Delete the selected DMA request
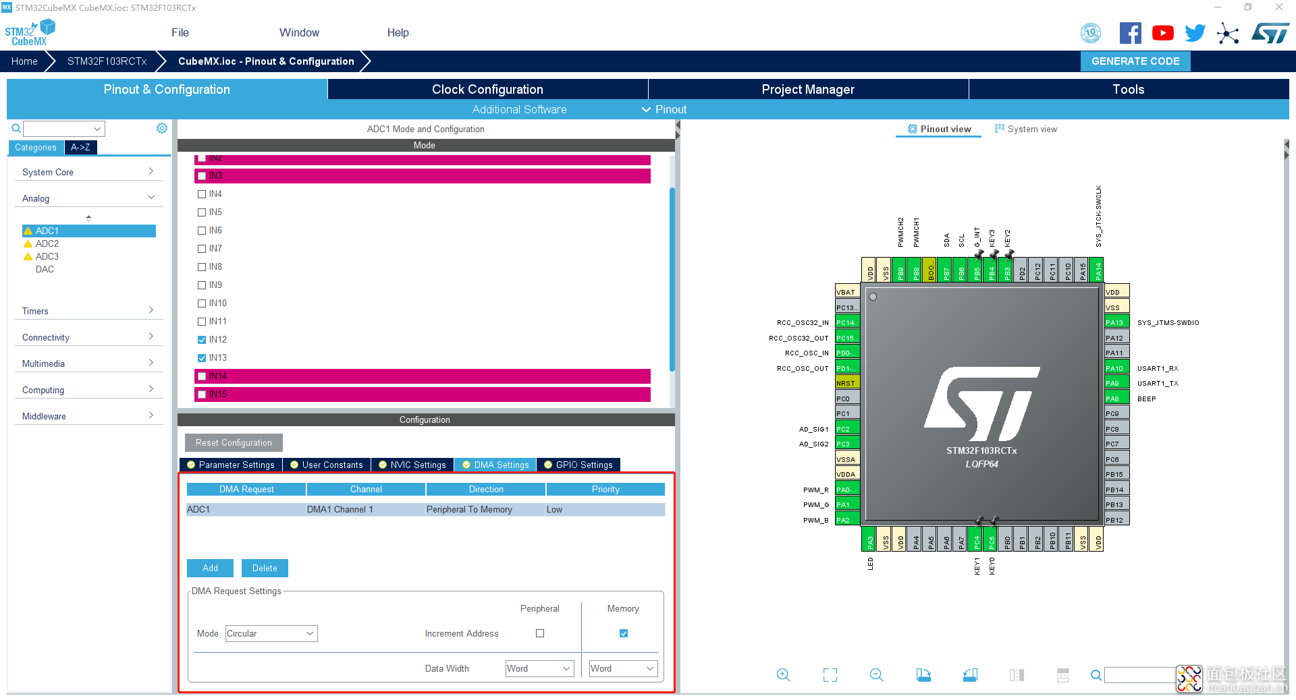 click(x=265, y=568)
